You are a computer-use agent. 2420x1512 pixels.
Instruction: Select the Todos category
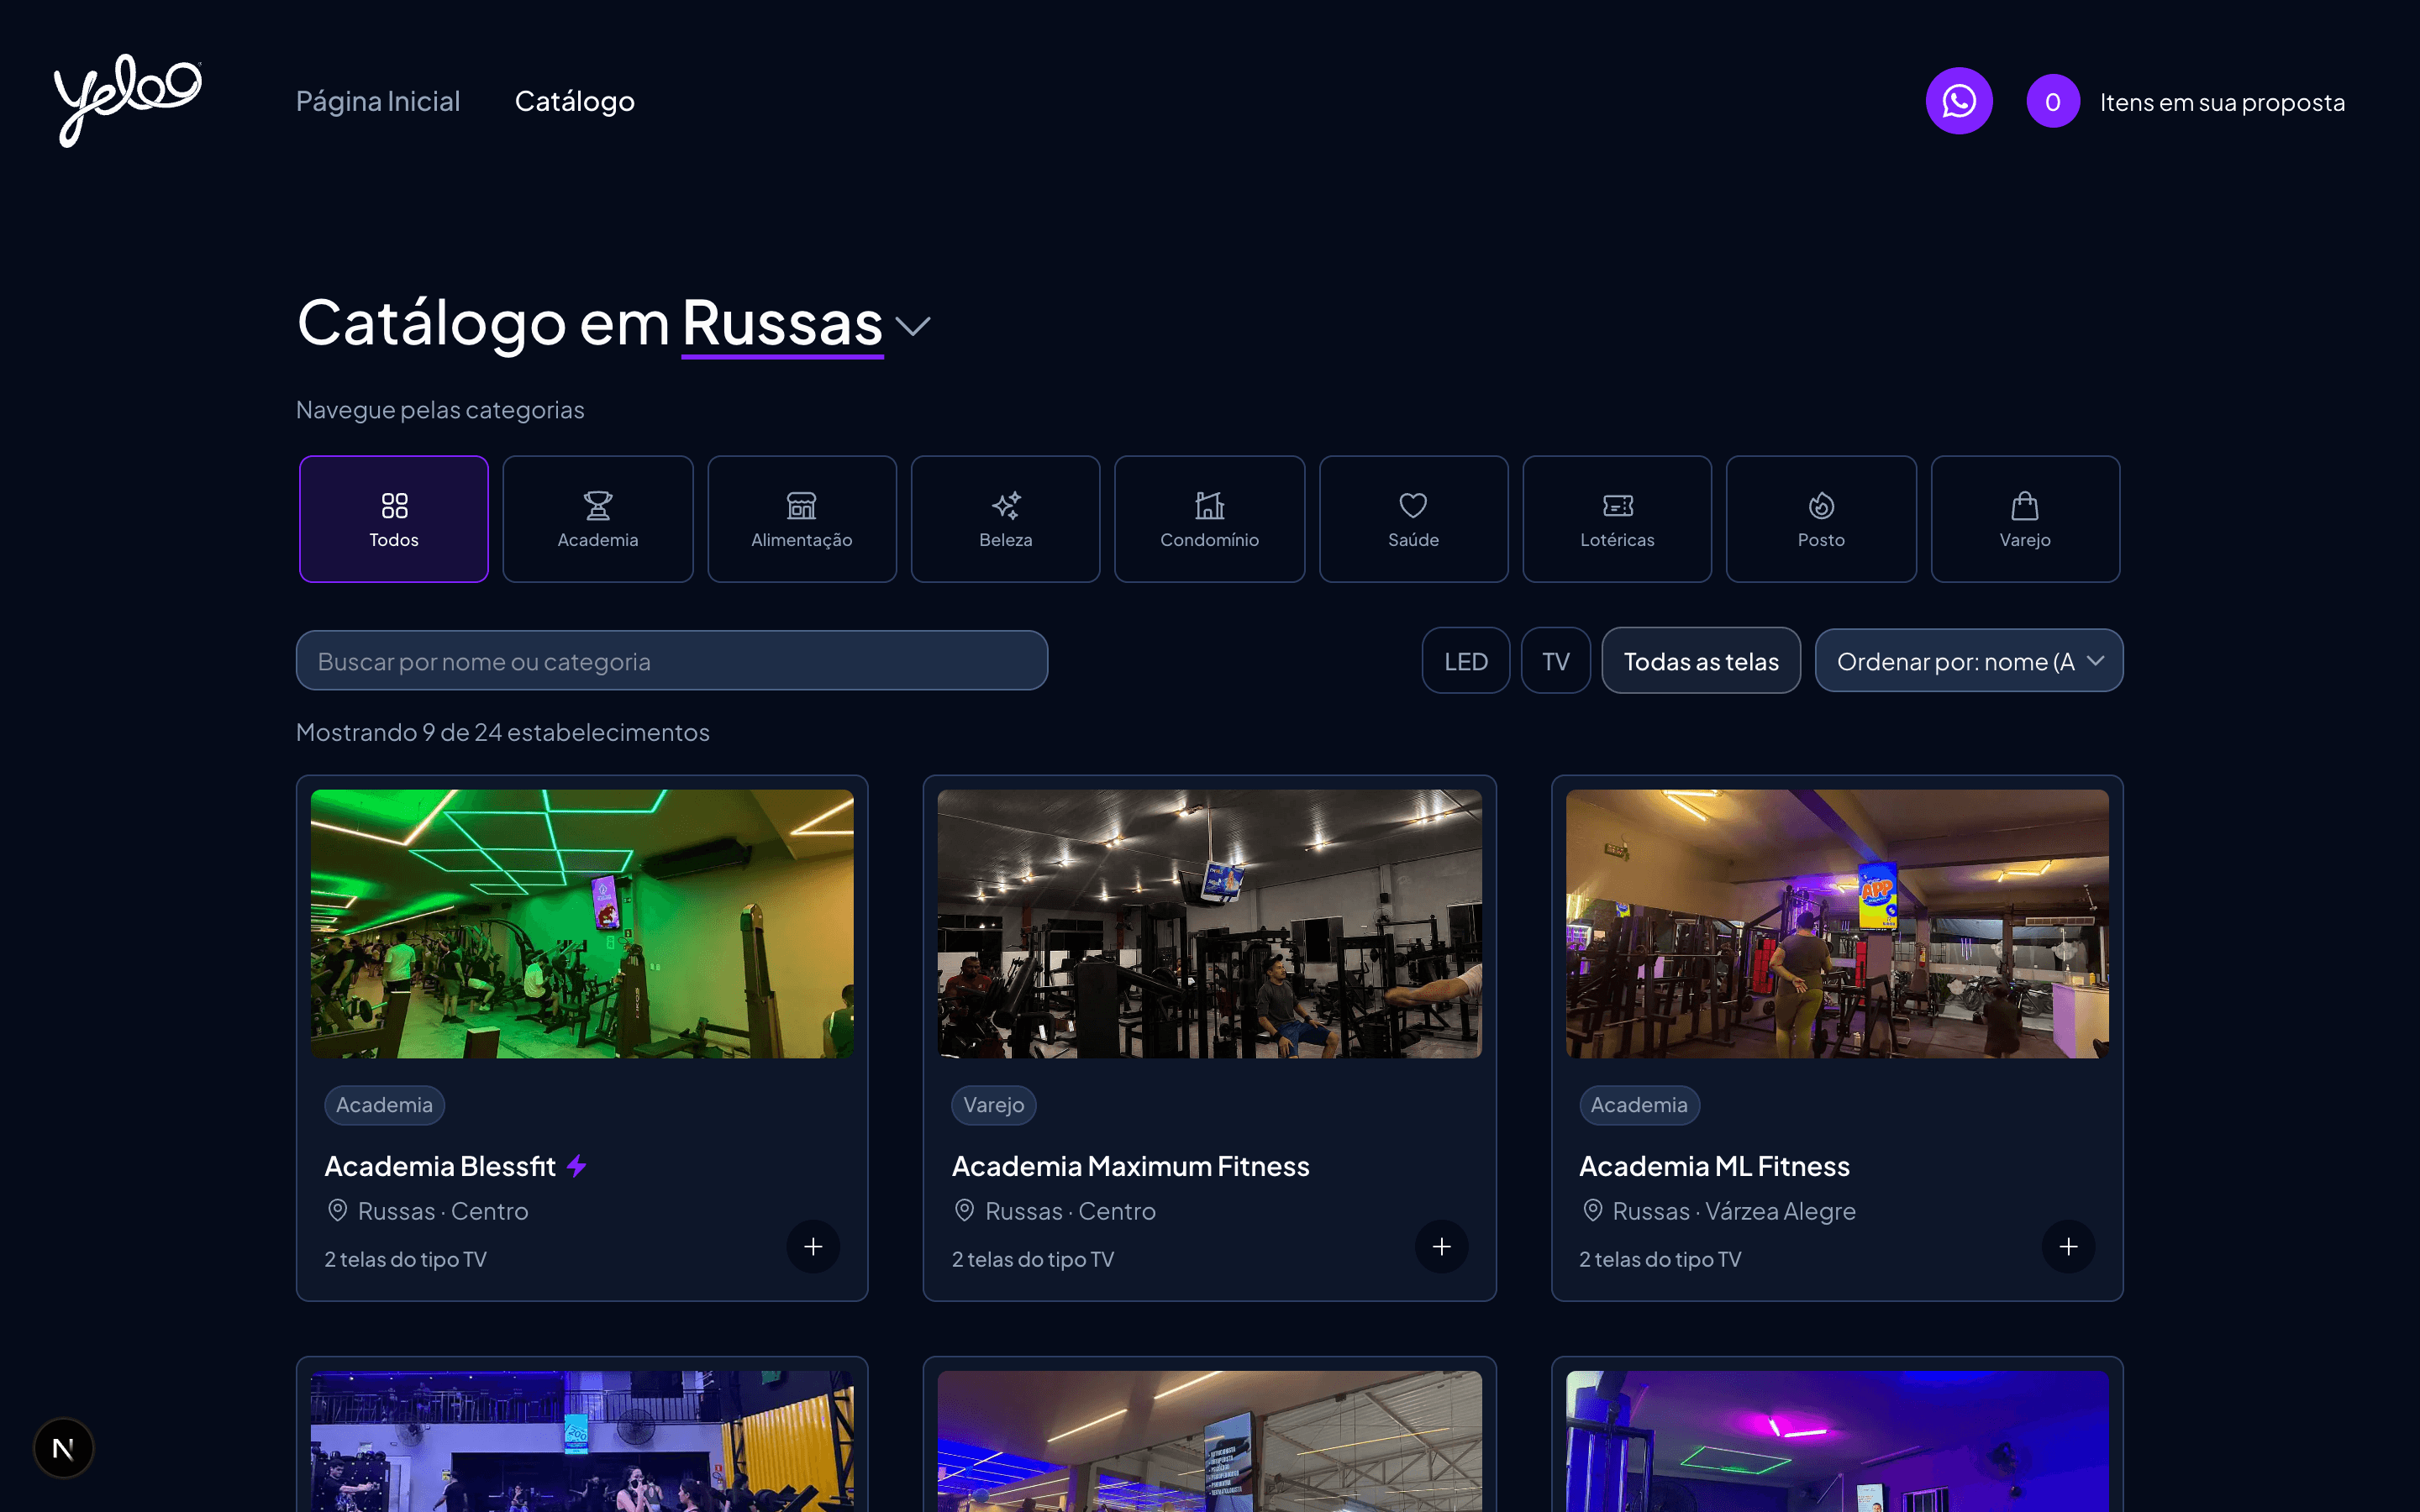394,519
